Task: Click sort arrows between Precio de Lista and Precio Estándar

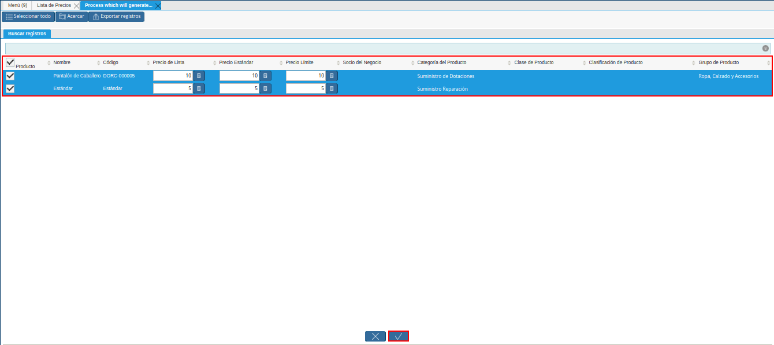Action: click(215, 63)
